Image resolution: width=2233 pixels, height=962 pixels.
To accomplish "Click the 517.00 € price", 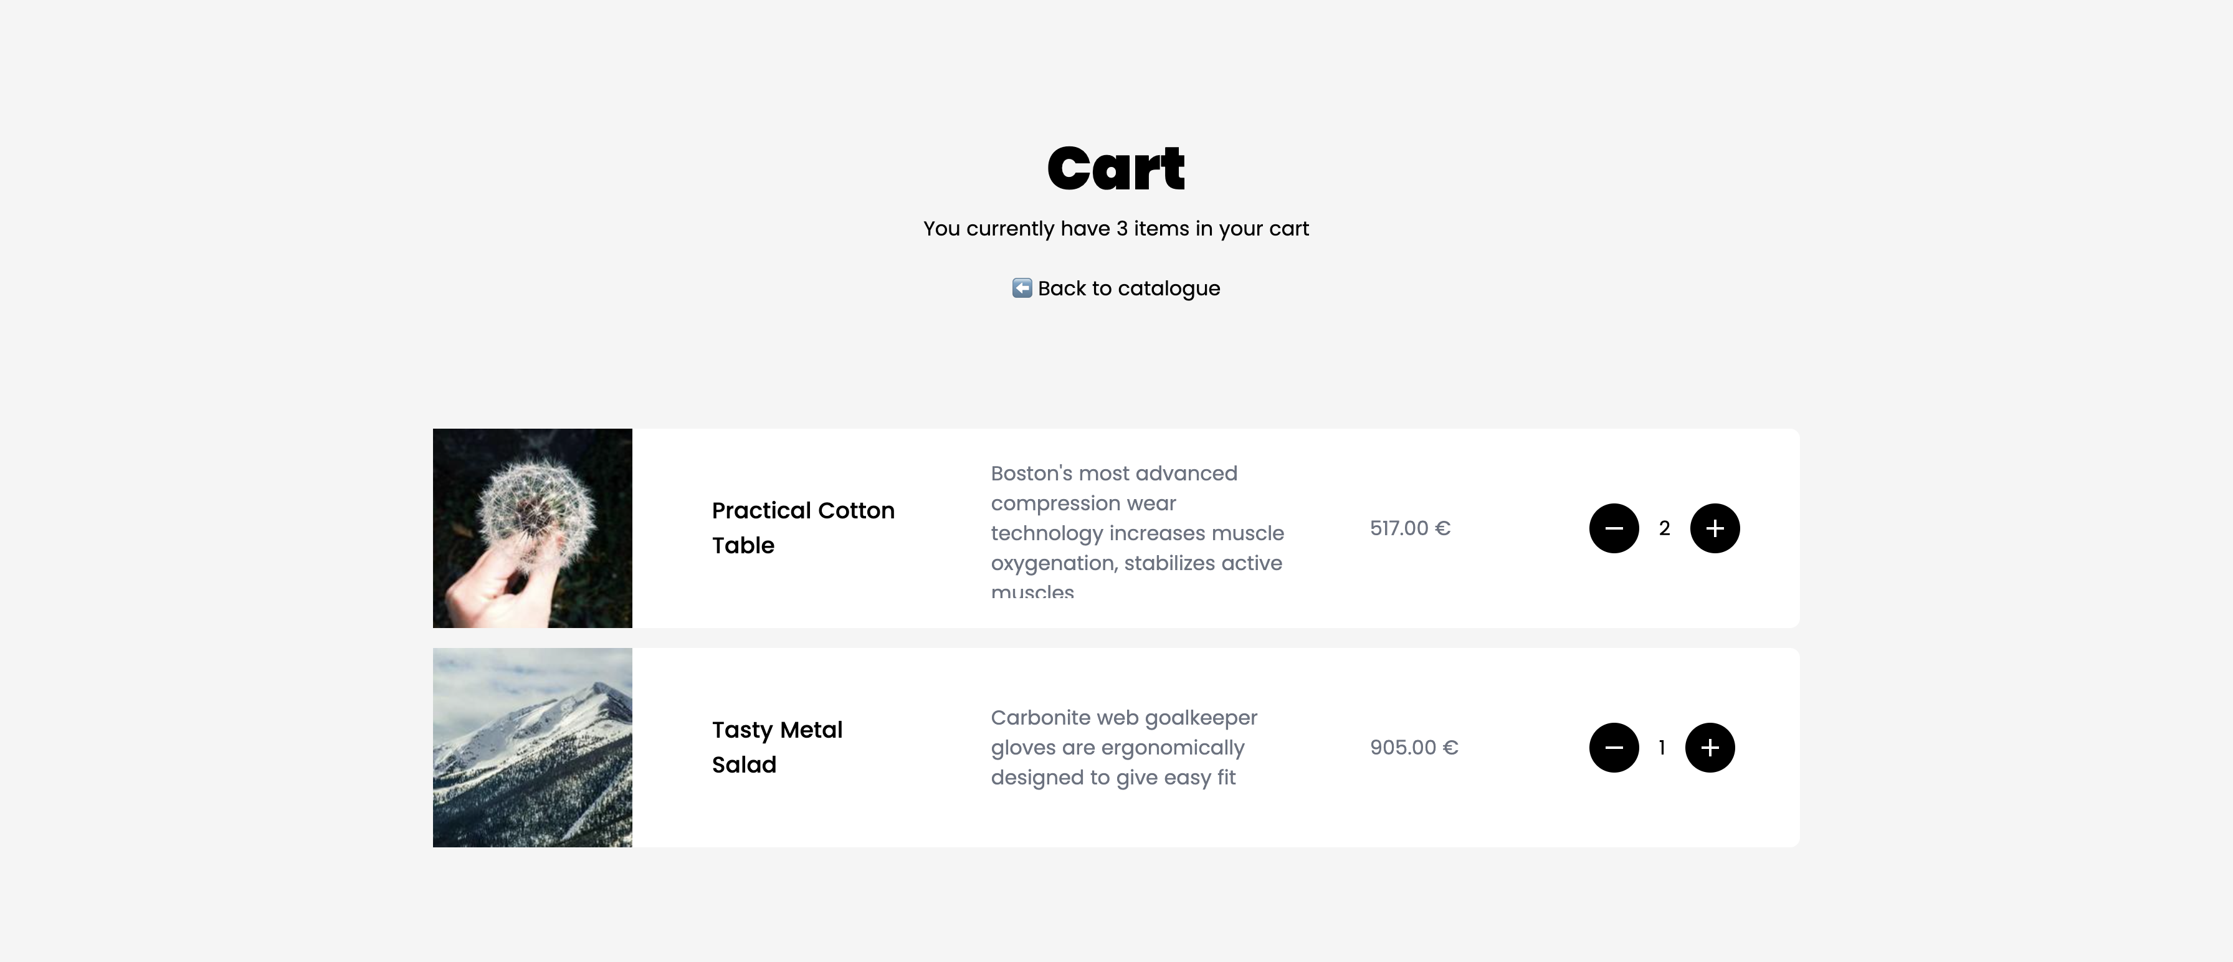I will tap(1409, 528).
